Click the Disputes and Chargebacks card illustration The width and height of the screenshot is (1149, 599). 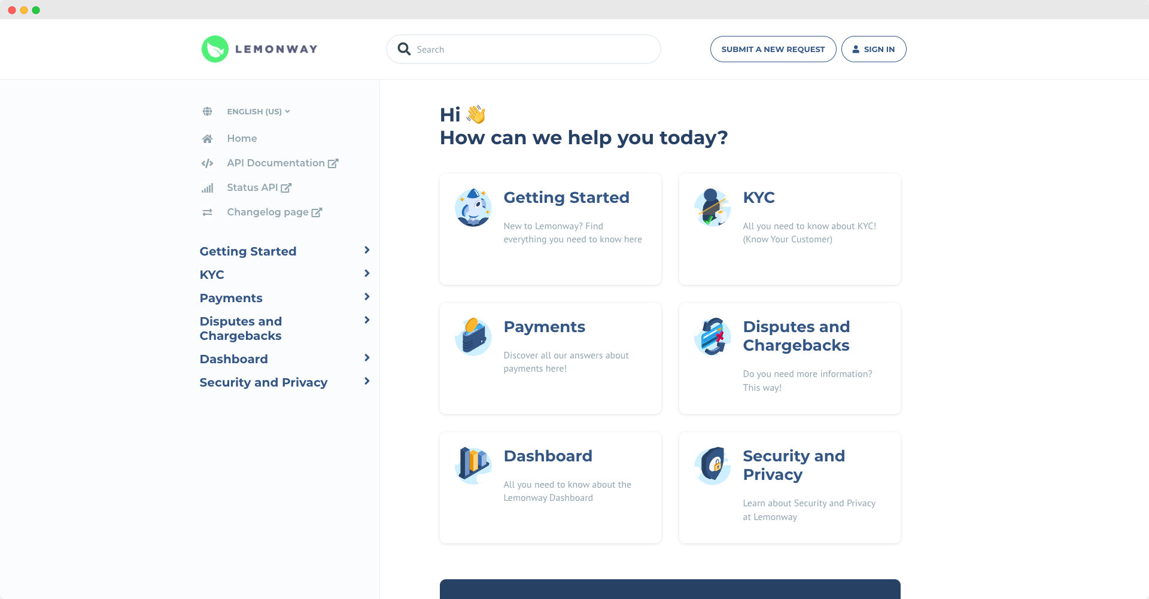pos(713,337)
